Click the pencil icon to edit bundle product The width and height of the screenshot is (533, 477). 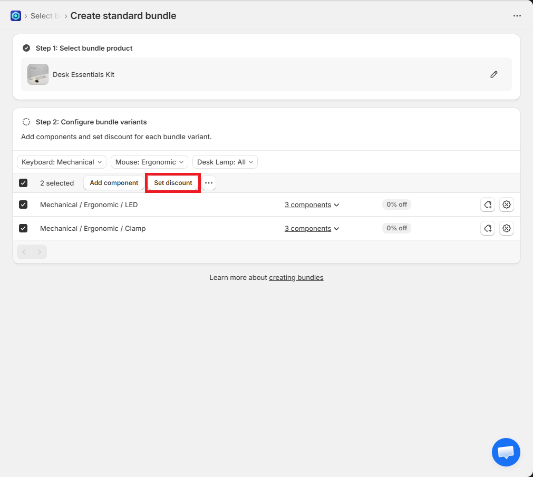tap(493, 74)
